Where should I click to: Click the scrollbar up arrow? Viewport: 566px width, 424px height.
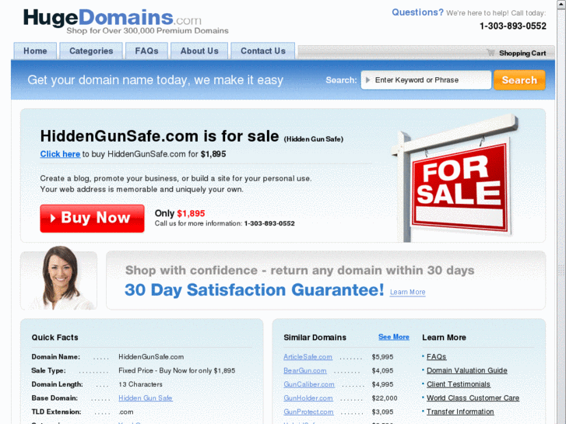[561, 3]
